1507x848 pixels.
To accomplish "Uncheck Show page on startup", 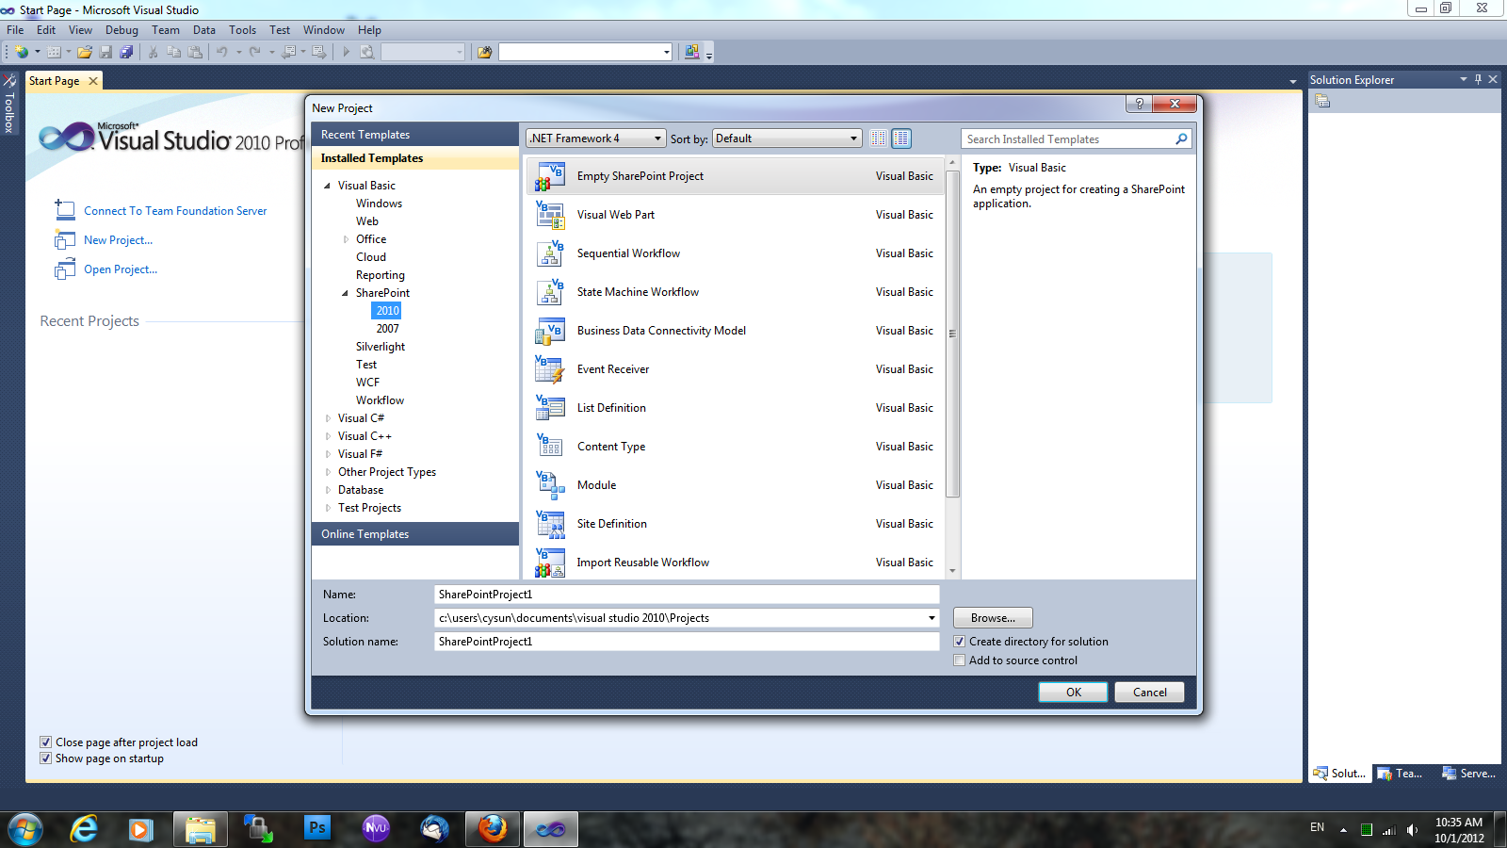I will point(45,758).
